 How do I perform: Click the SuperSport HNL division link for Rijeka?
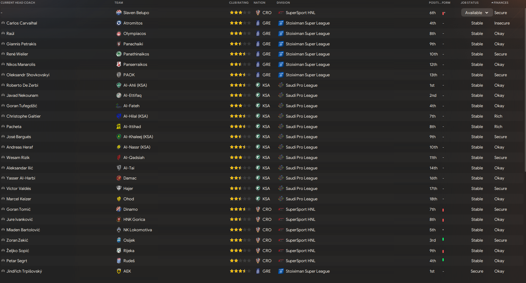300,251
